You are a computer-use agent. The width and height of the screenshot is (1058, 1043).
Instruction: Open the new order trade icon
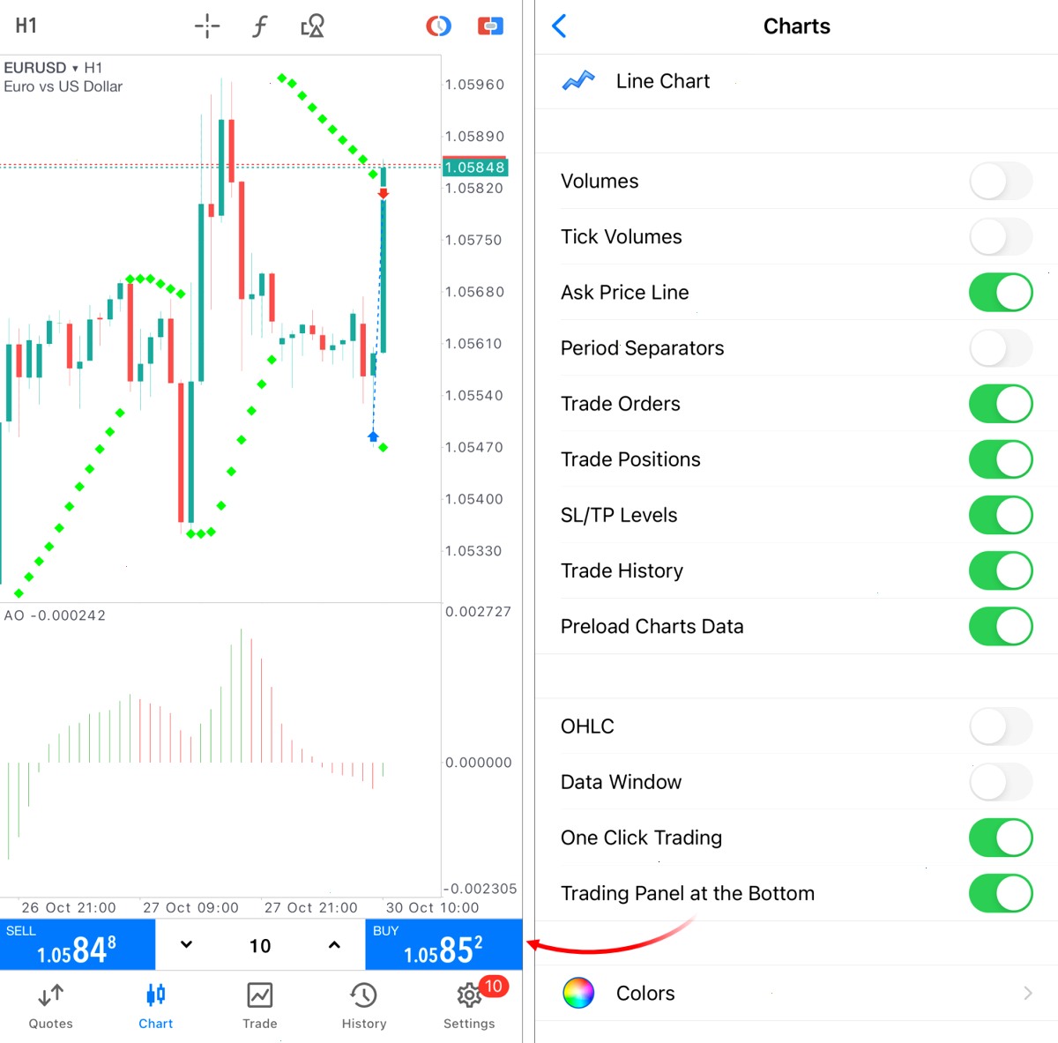click(490, 26)
